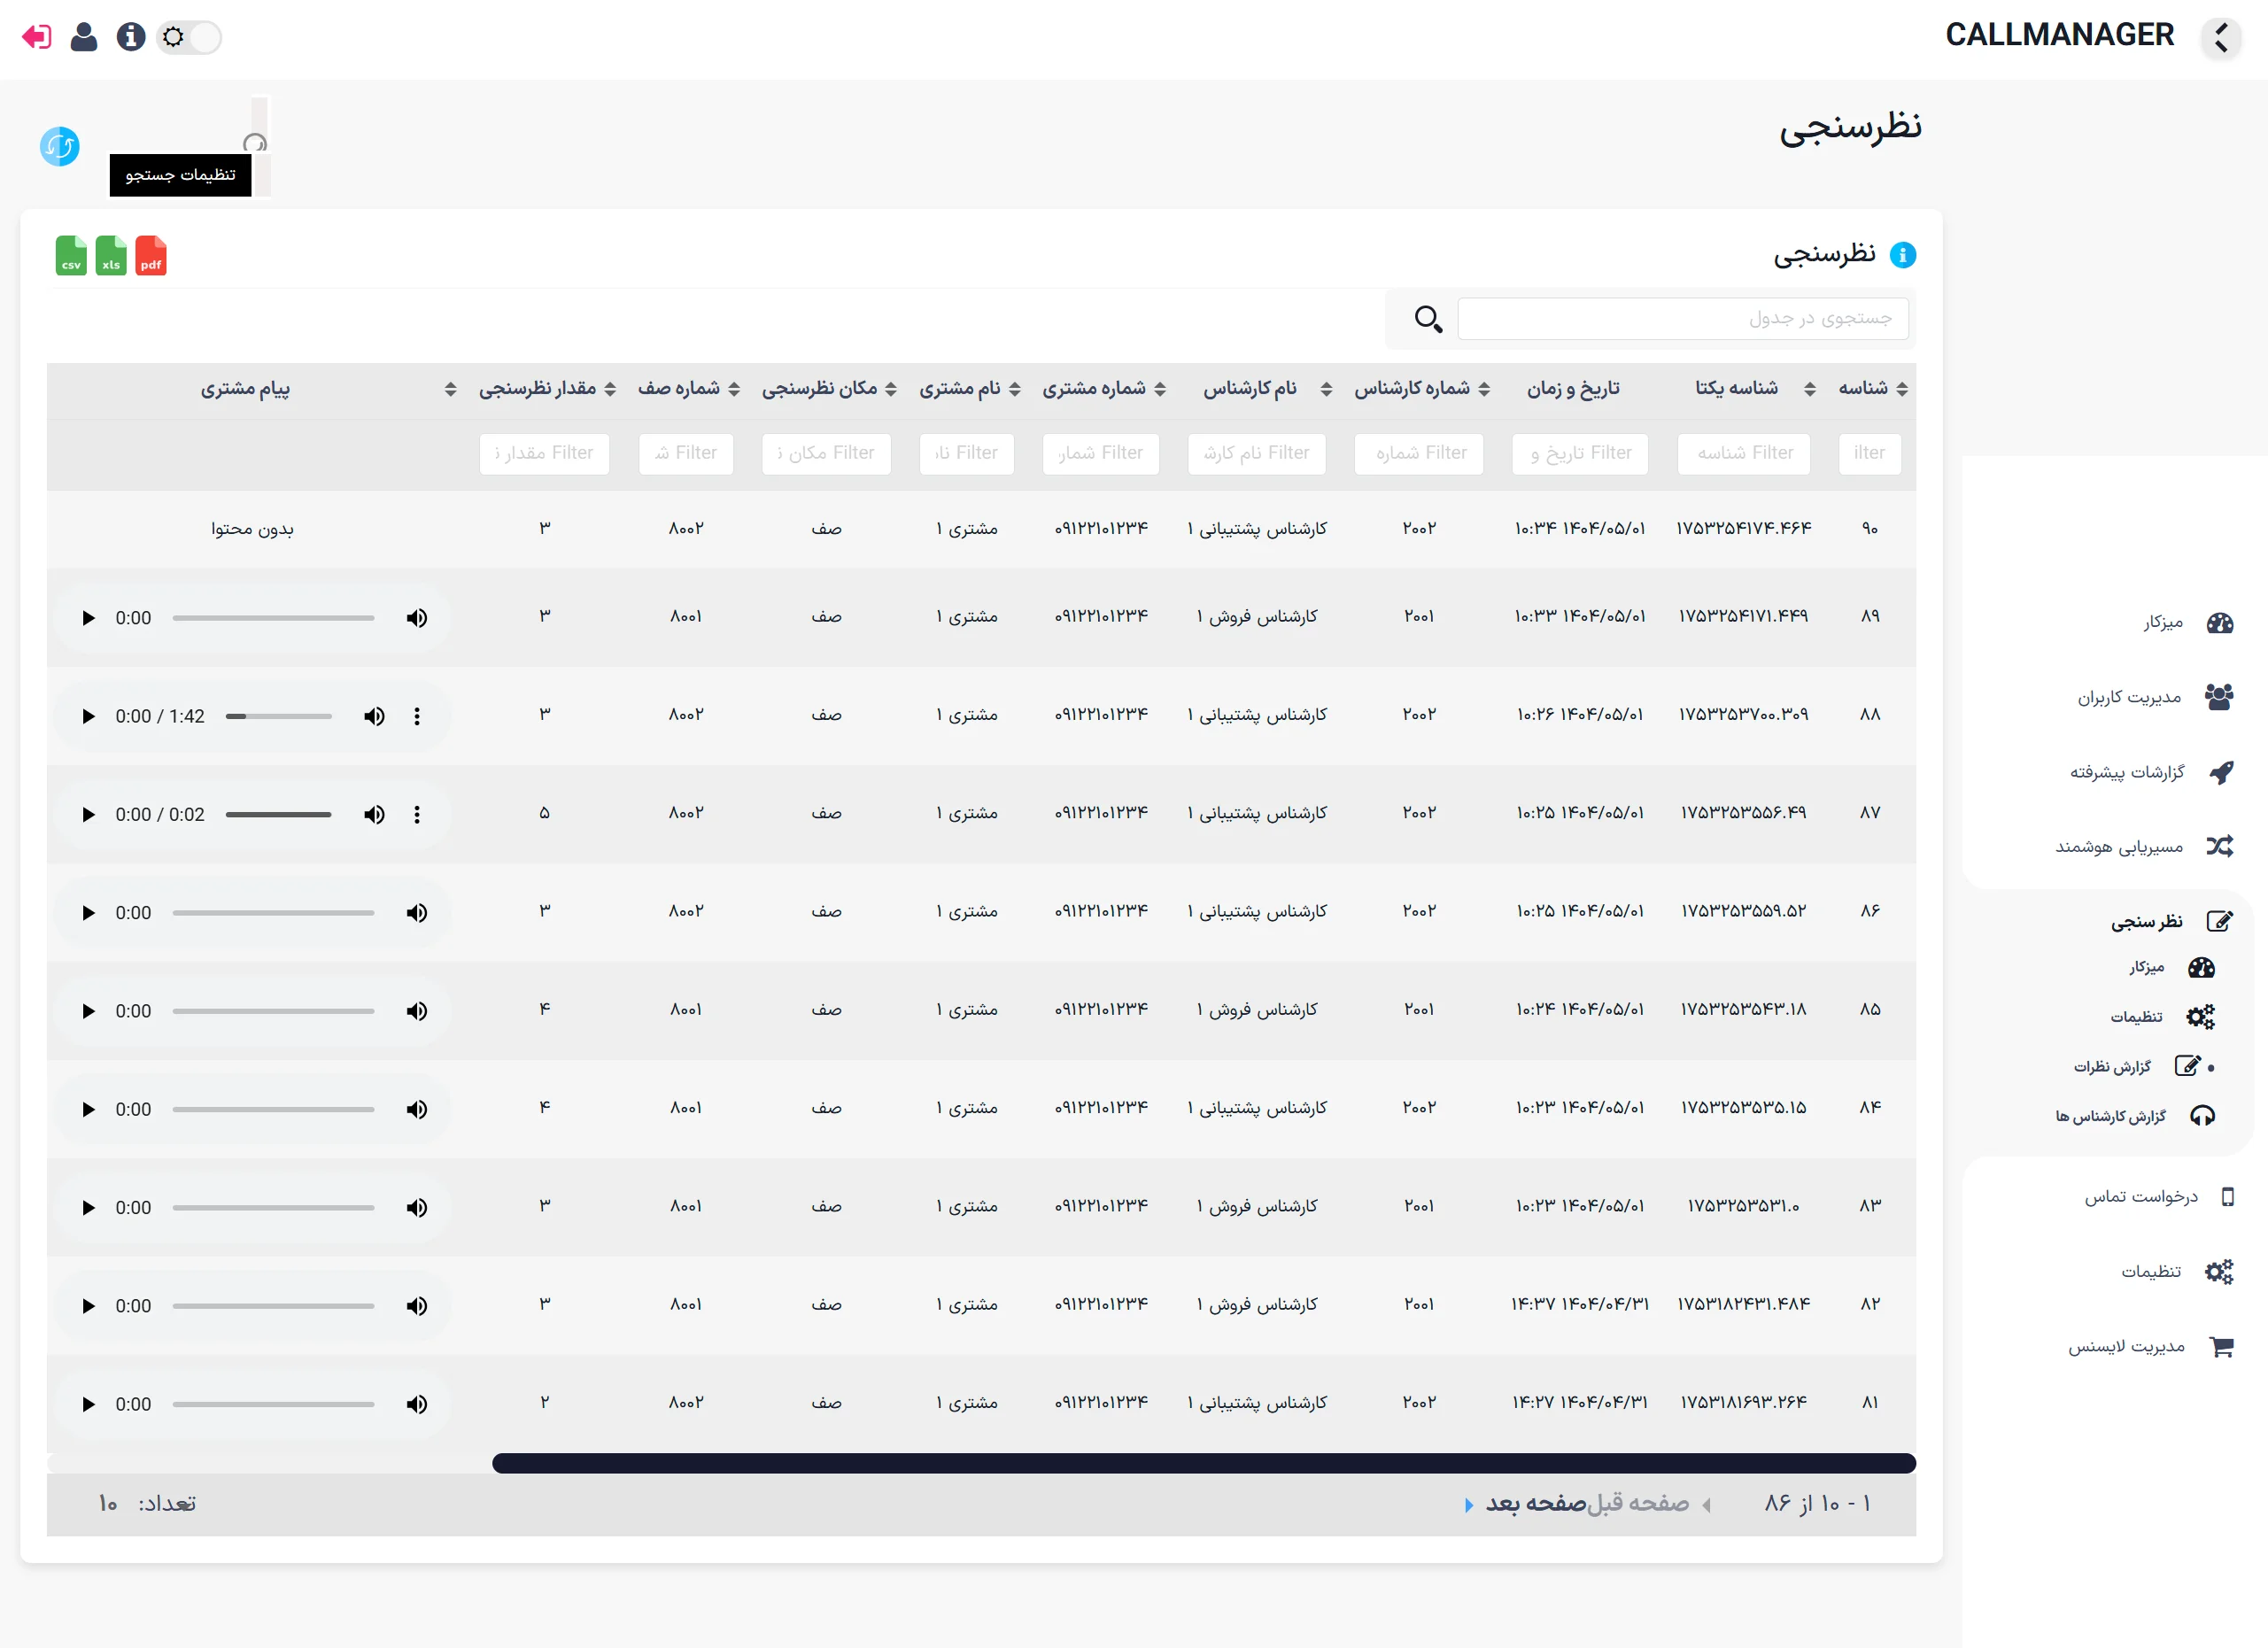Click audio progress bar in row 85
2268x1648 pixels.
point(273,1011)
